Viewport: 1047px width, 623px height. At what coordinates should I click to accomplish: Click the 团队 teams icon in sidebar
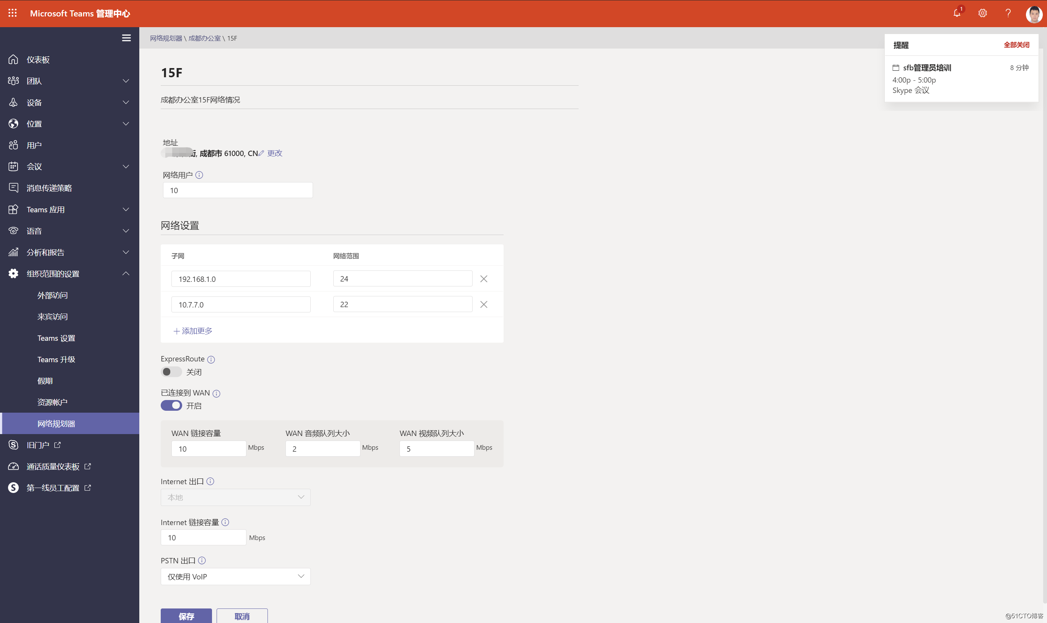[x=13, y=80]
